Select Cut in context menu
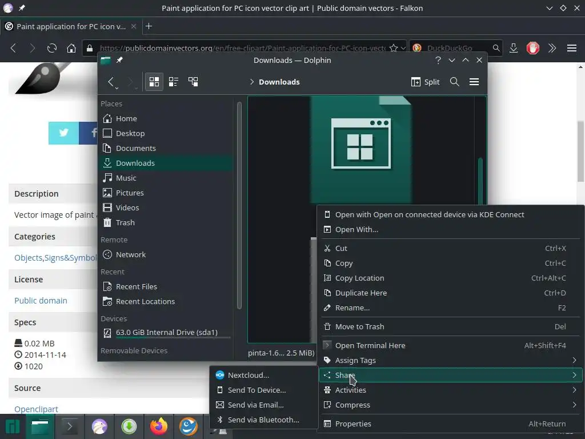This screenshot has height=439, width=585. click(x=451, y=248)
